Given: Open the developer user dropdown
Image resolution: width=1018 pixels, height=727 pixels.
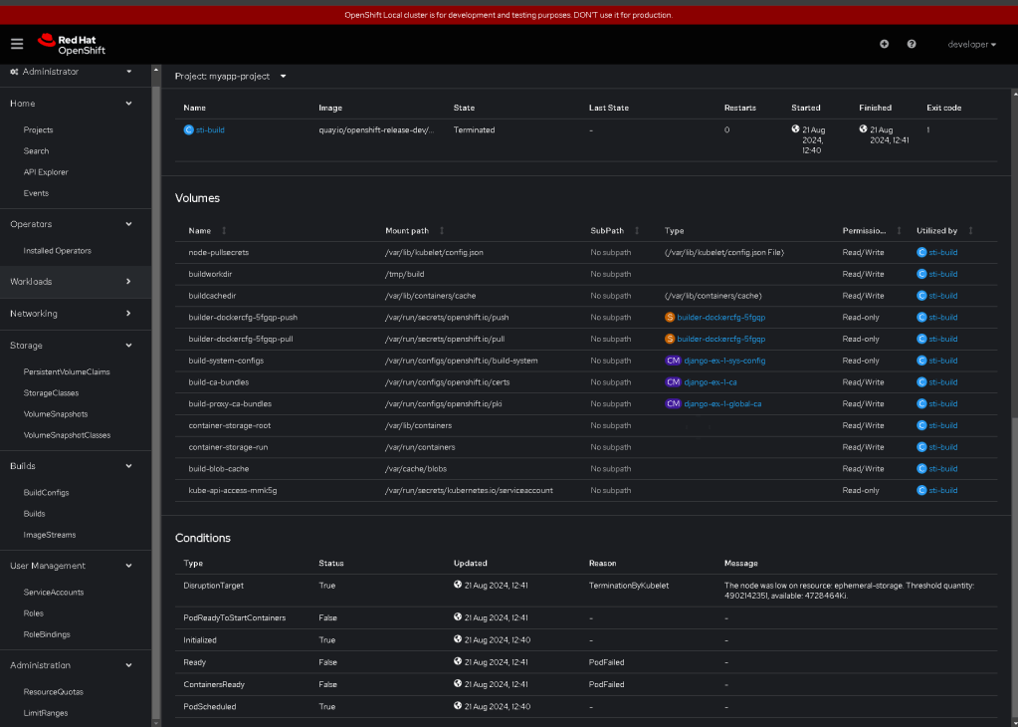Looking at the screenshot, I should (971, 44).
